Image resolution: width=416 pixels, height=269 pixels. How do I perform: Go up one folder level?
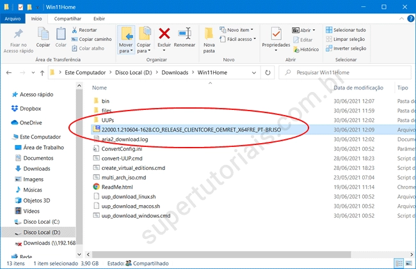tap(42, 73)
